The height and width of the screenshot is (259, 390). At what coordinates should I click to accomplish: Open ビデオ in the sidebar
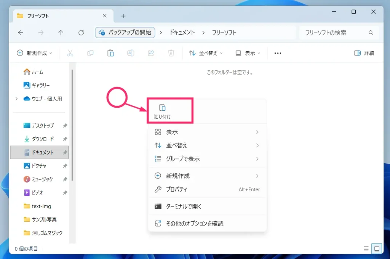click(x=34, y=192)
